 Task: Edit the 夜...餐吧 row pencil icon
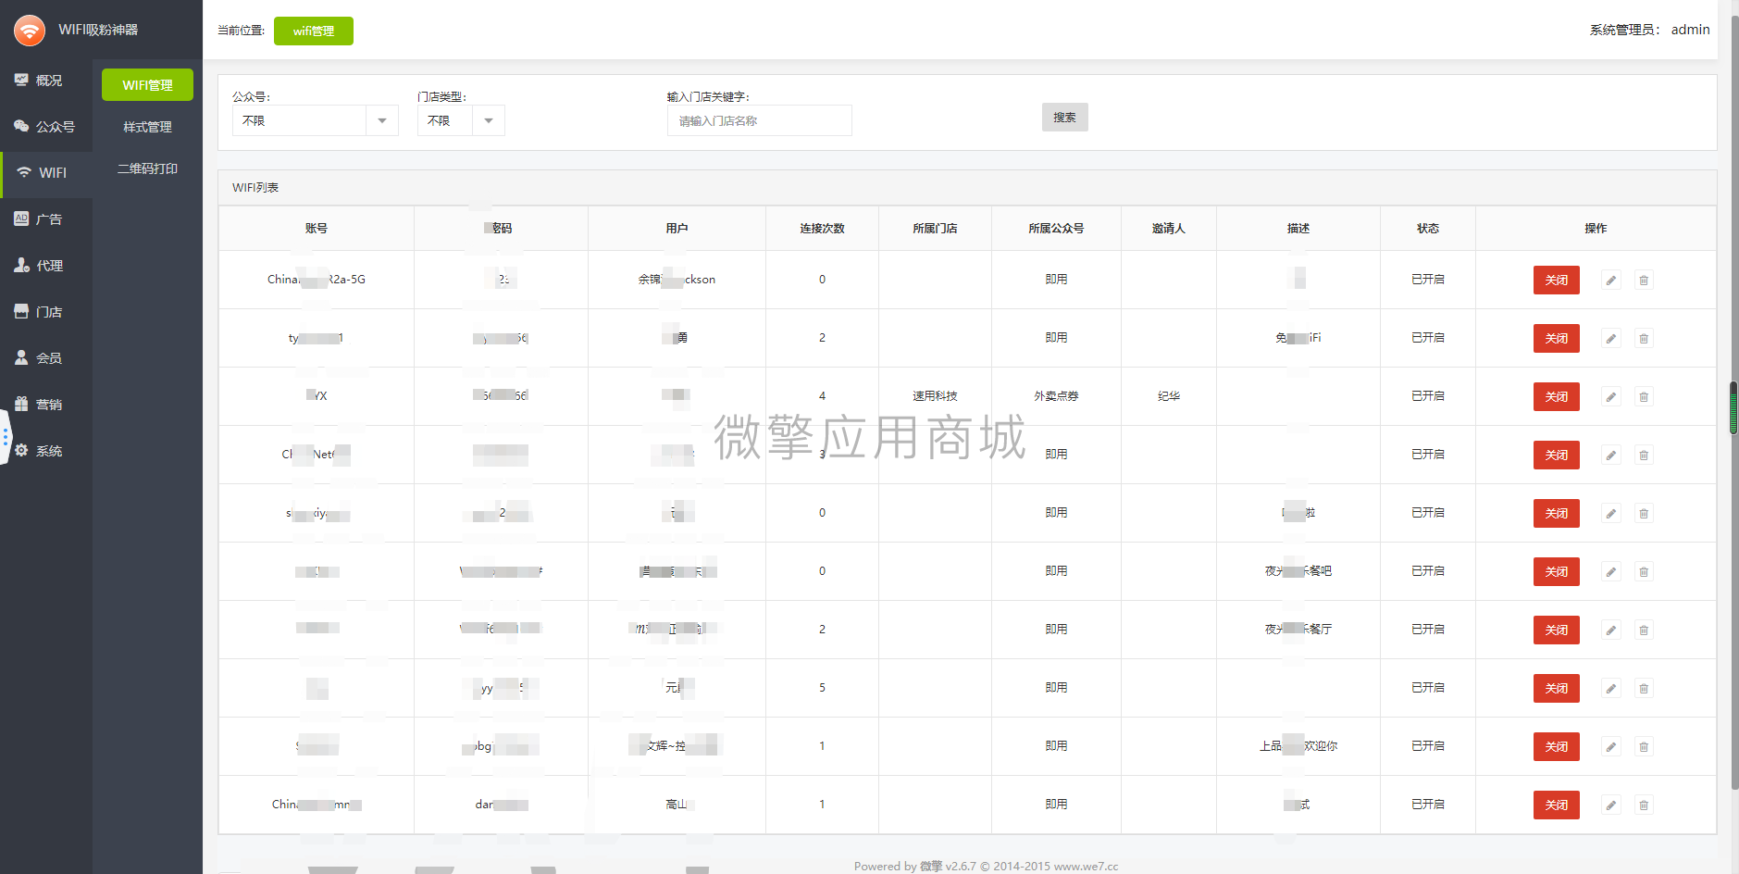1611,571
